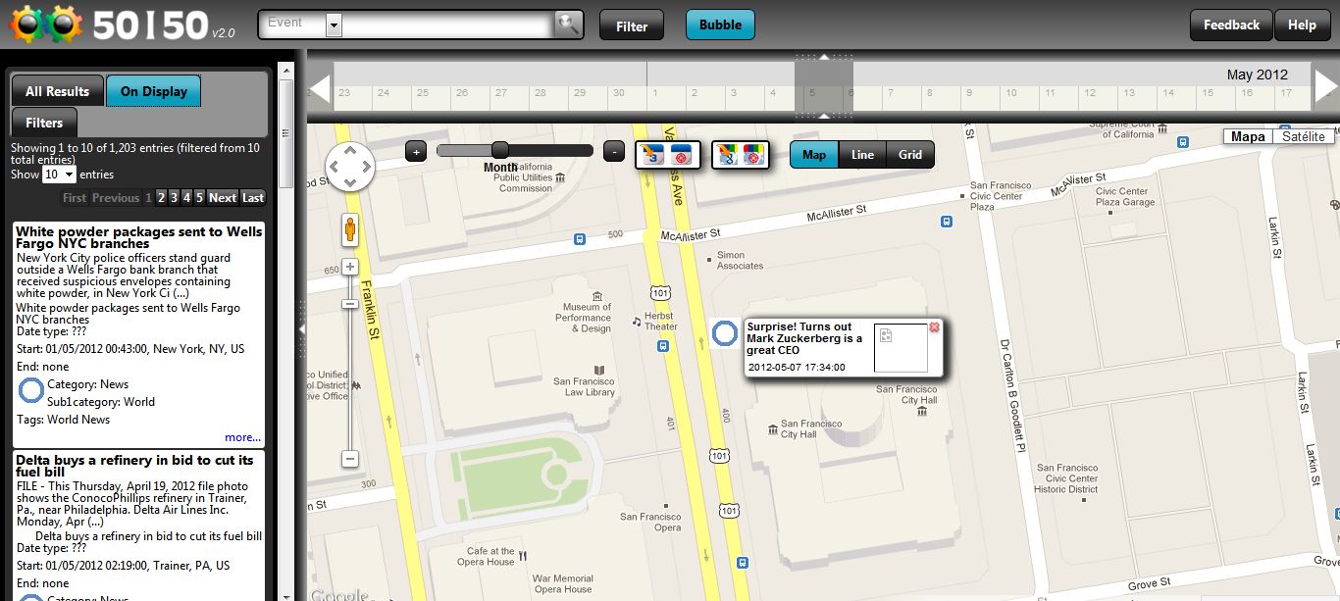Click the arrow calendar icon numbered 3

pos(651,154)
